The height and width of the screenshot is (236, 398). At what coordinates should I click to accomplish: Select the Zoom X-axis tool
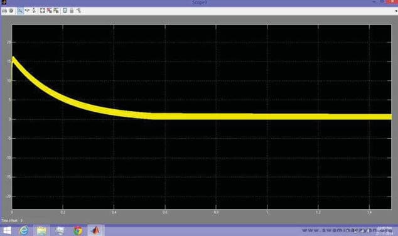(x=27, y=11)
